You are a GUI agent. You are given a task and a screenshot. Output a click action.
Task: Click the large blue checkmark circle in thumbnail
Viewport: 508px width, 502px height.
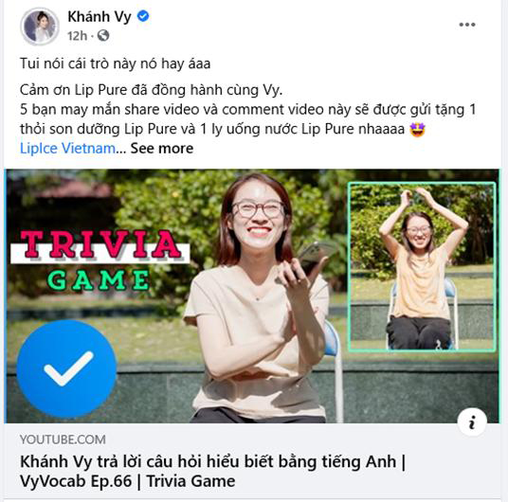click(x=66, y=368)
